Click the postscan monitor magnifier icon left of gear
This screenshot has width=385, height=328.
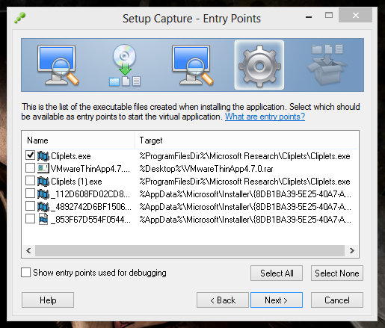point(192,65)
